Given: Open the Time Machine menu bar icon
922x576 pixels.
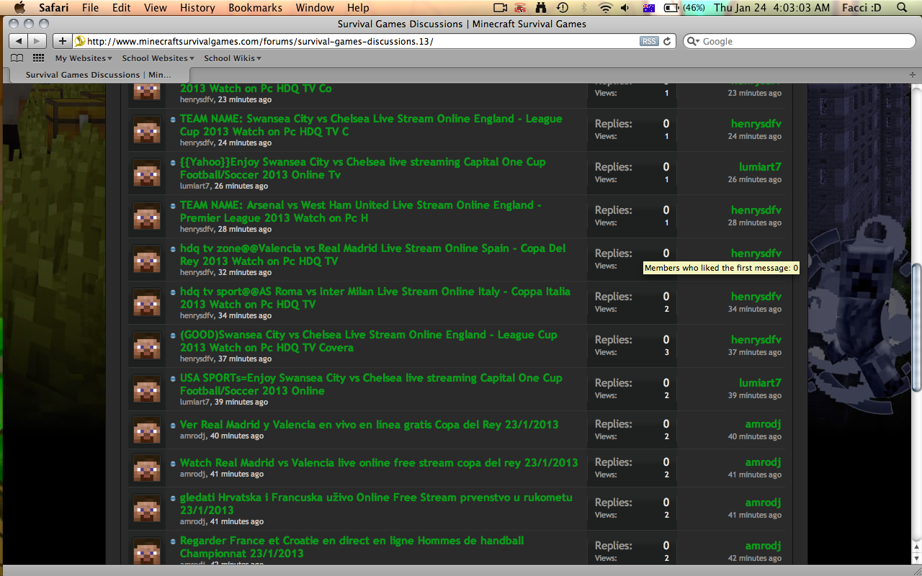Looking at the screenshot, I should pyautogui.click(x=563, y=8).
